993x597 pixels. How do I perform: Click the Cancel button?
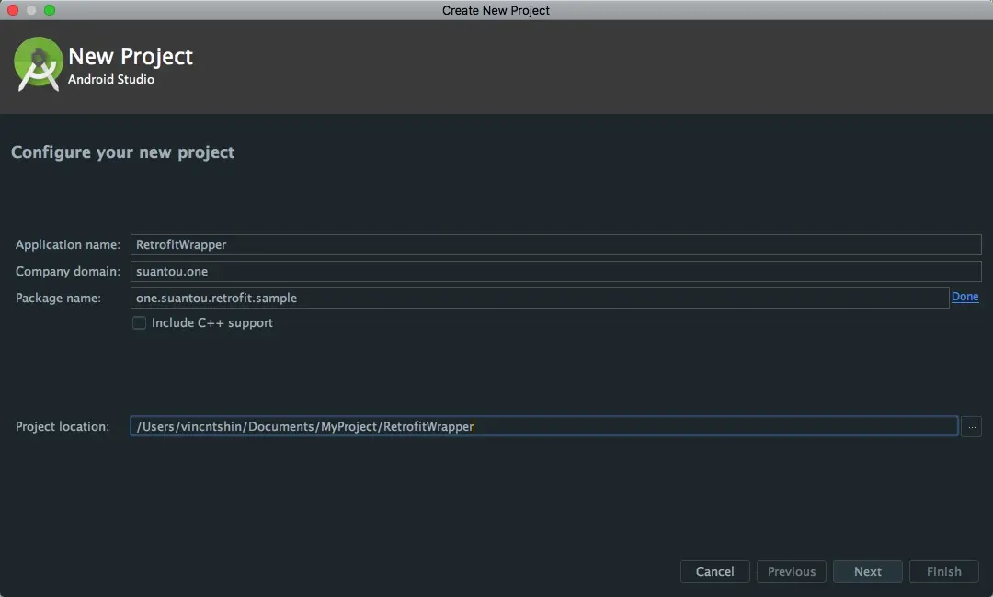[x=715, y=571]
